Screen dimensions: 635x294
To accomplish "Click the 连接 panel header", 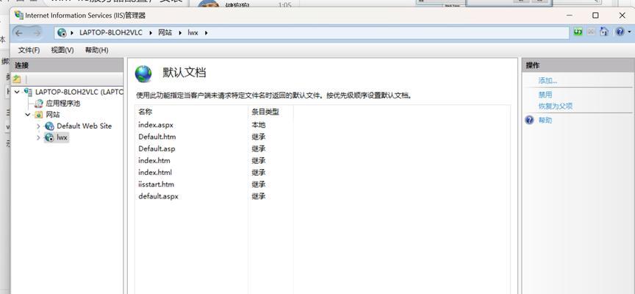I will tap(67, 65).
